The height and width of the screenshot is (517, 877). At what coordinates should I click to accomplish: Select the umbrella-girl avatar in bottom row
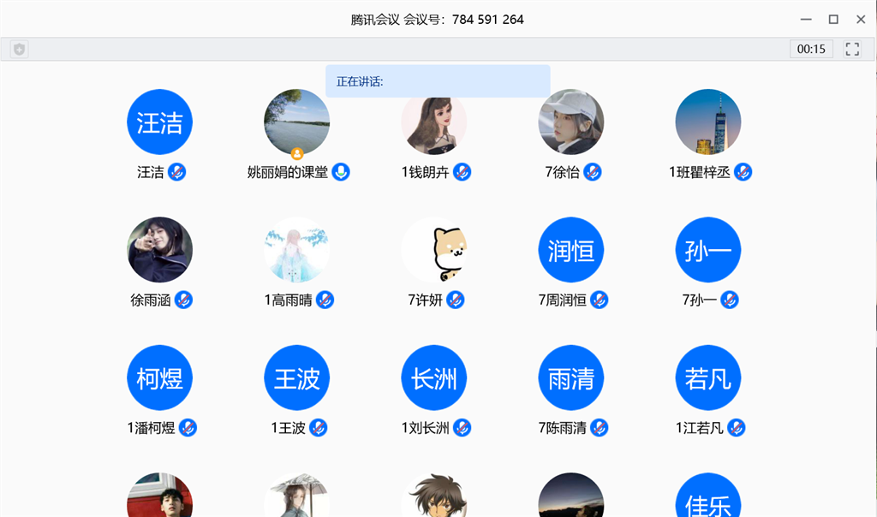pyautogui.click(x=297, y=496)
